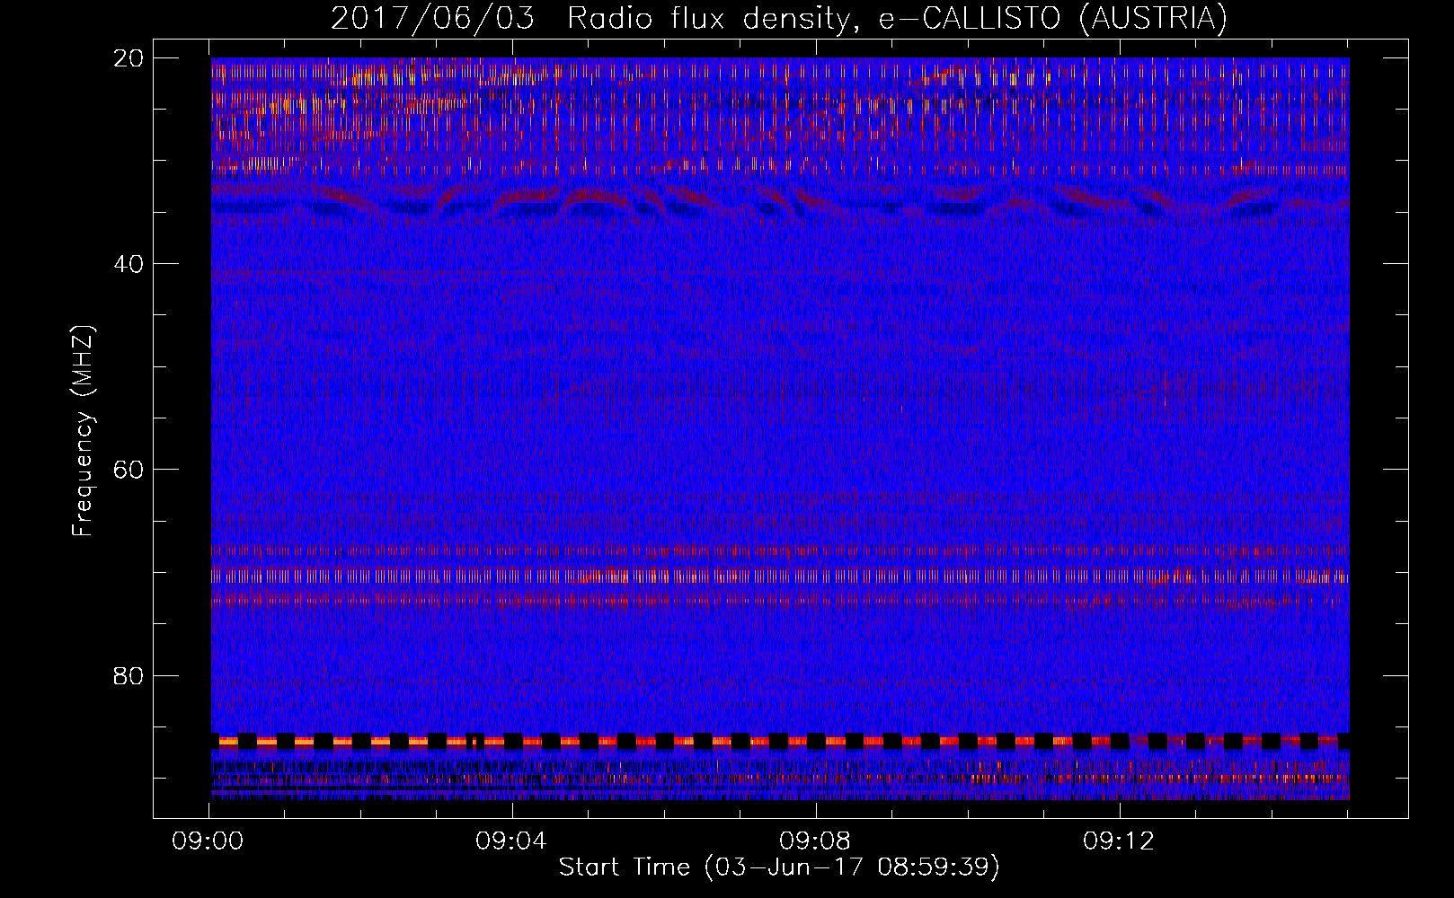Click the 80 frequency tick label

point(129,675)
